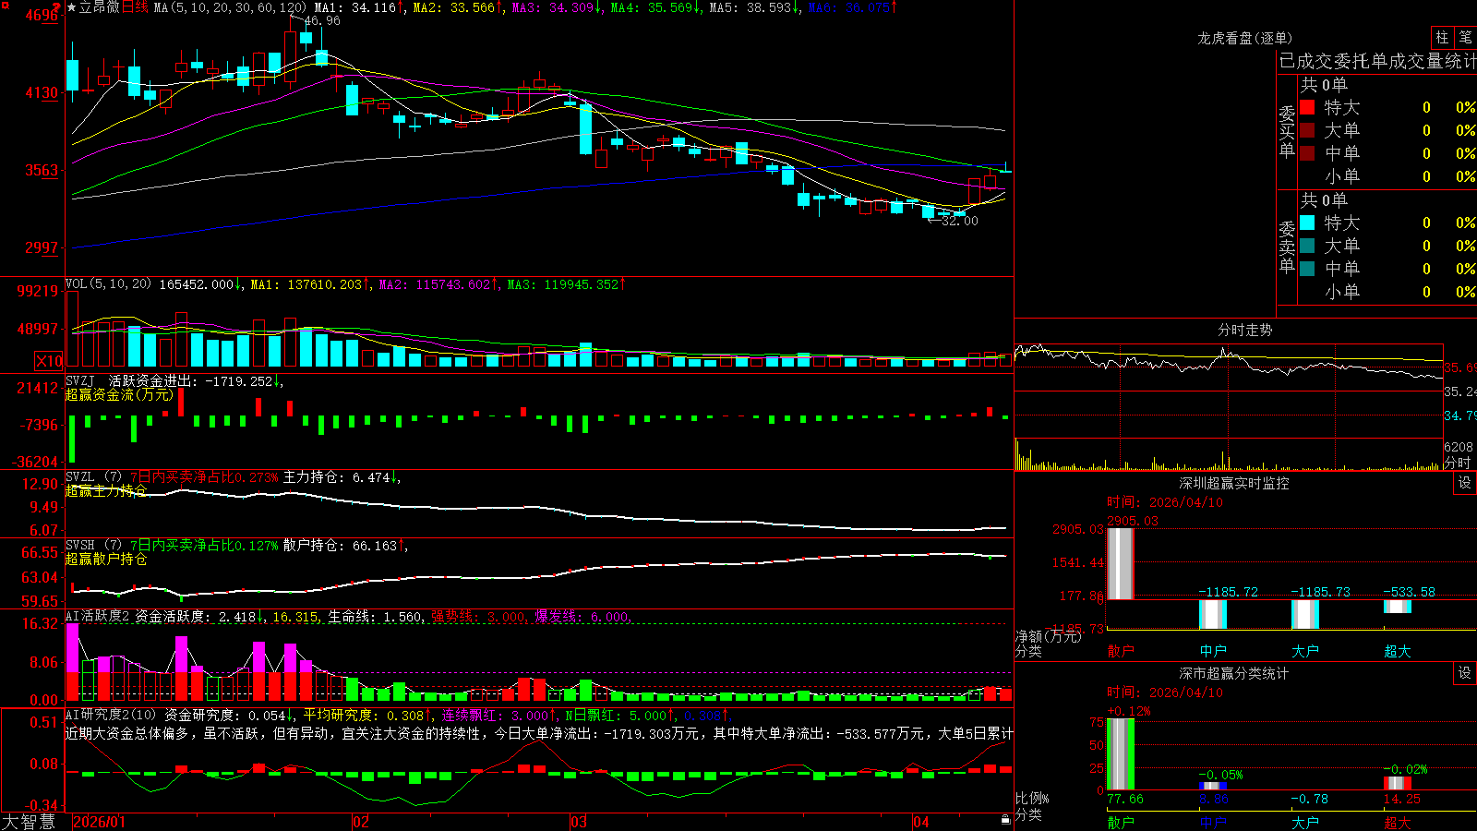Click the 龙虎看盘(逐单) panel title

[1244, 38]
